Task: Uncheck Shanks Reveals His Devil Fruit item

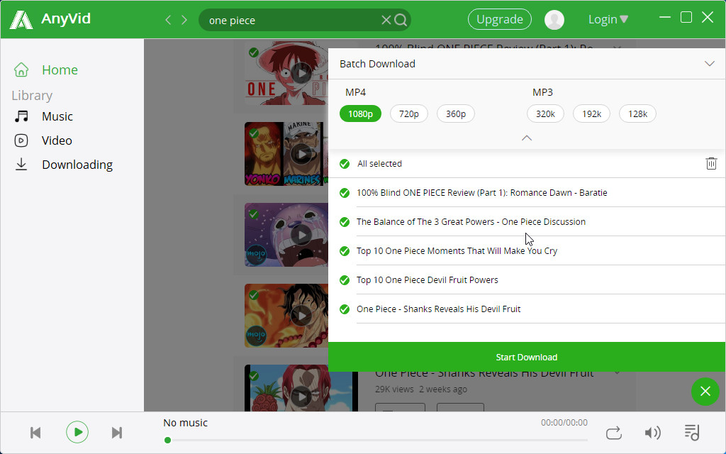Action: (345, 309)
